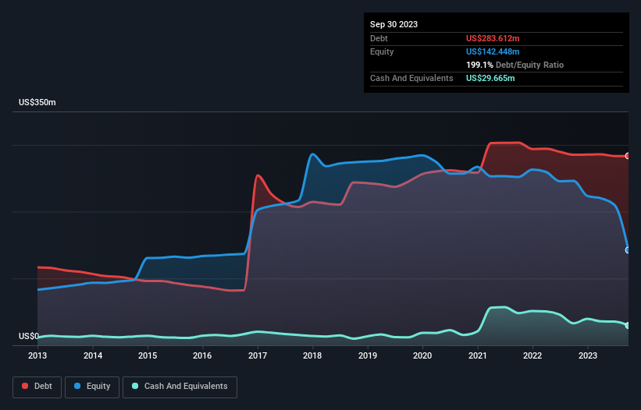Select the blue Equity endpoint marker
The image size is (641, 410).
click(x=628, y=250)
